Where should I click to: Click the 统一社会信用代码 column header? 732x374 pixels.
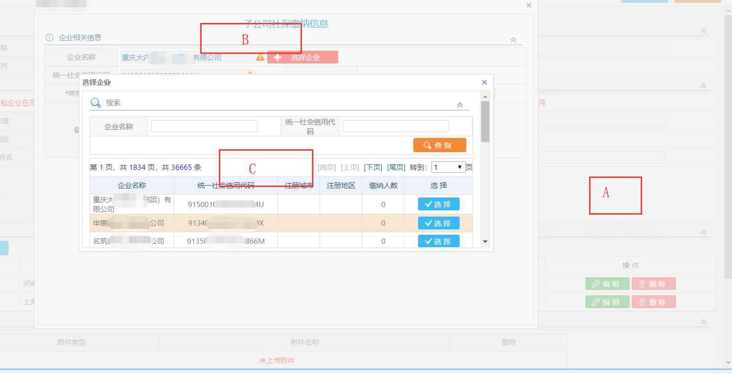click(x=226, y=186)
